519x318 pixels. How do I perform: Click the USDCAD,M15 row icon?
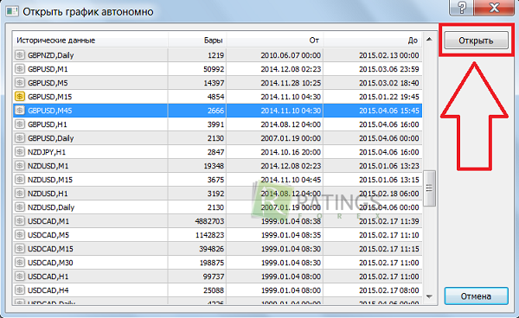click(20, 249)
